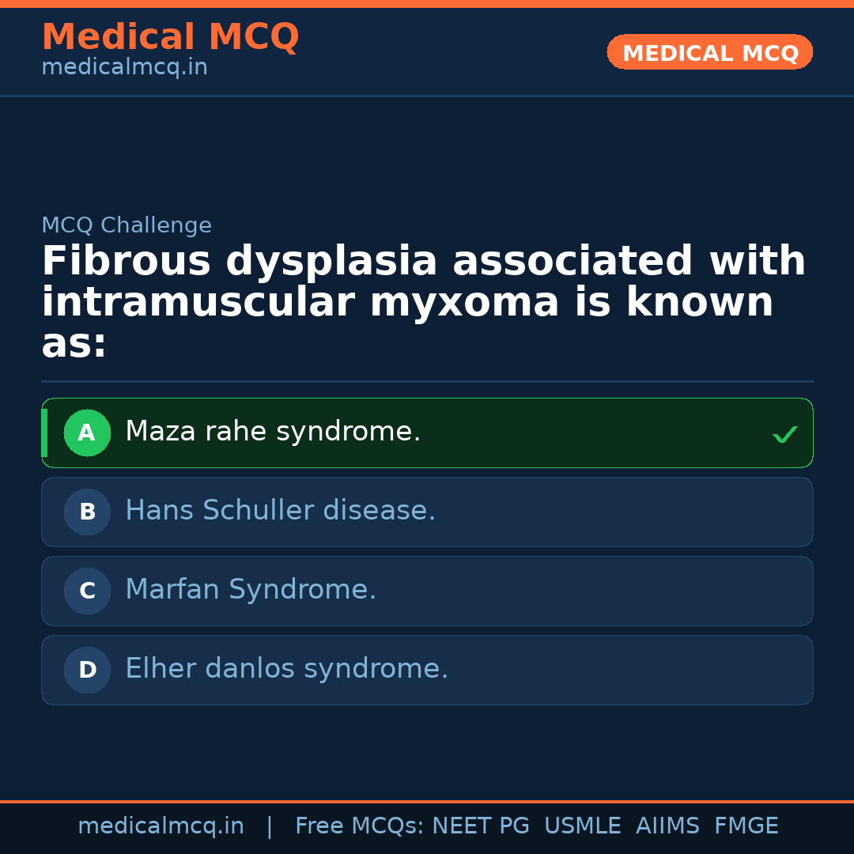Image resolution: width=854 pixels, height=854 pixels.
Task: Click NEET PG in the footer
Action: point(481,826)
